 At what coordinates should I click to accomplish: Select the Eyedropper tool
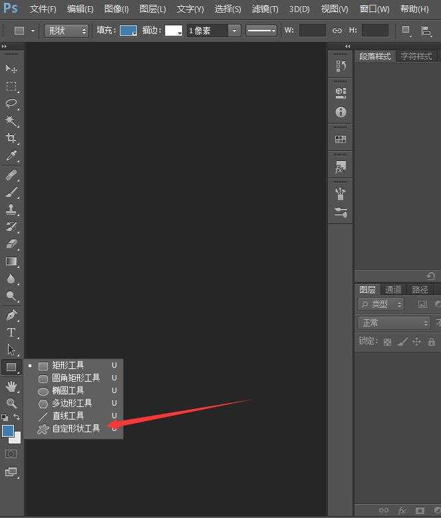point(11,156)
